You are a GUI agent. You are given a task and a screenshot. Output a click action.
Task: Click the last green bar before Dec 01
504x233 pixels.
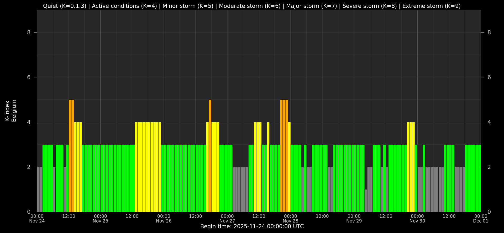(x=479, y=178)
